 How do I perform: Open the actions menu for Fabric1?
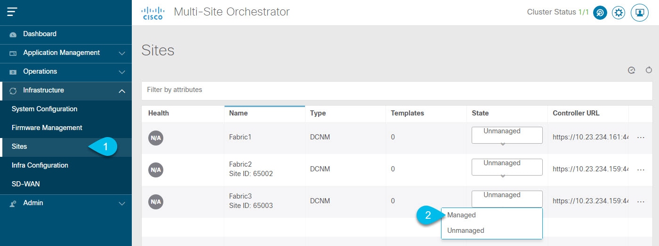click(x=641, y=138)
